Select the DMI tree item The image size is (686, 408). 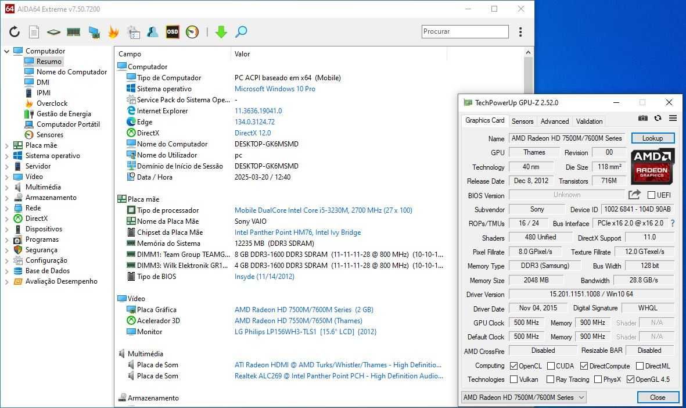[x=43, y=83]
